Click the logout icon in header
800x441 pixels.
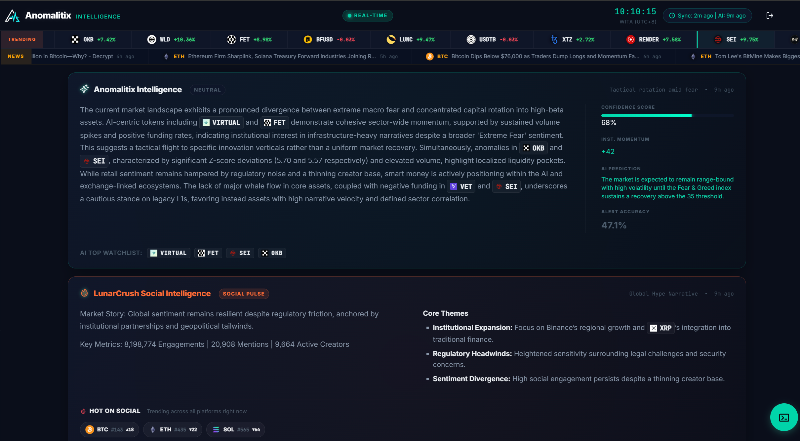(x=770, y=16)
